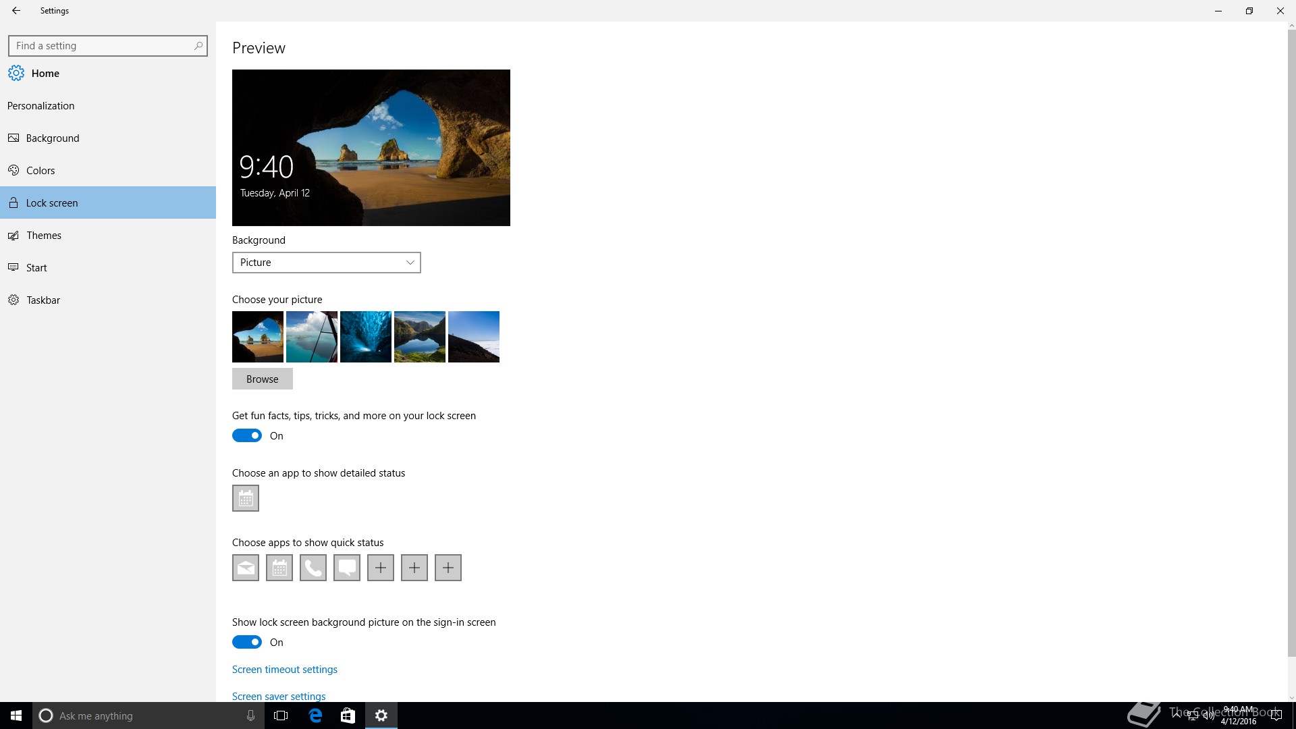Viewport: 1296px width, 729px height.
Task: Toggle off fun facts and tips switch
Action: 247,435
